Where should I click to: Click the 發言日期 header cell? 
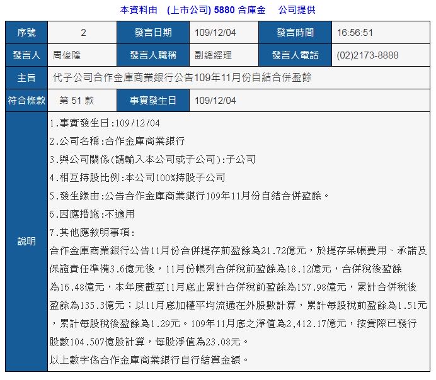[153, 33]
